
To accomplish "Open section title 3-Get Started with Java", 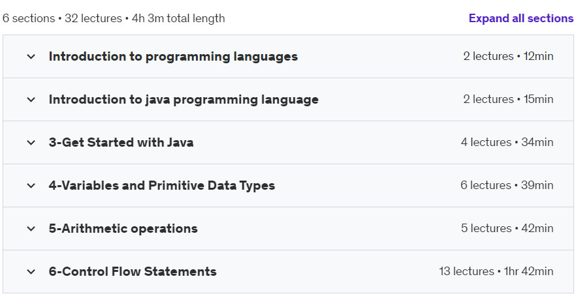I will 121,142.
